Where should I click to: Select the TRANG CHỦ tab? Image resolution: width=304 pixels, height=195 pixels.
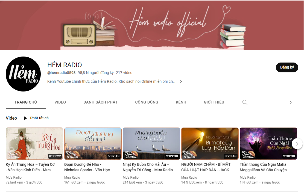26,102
